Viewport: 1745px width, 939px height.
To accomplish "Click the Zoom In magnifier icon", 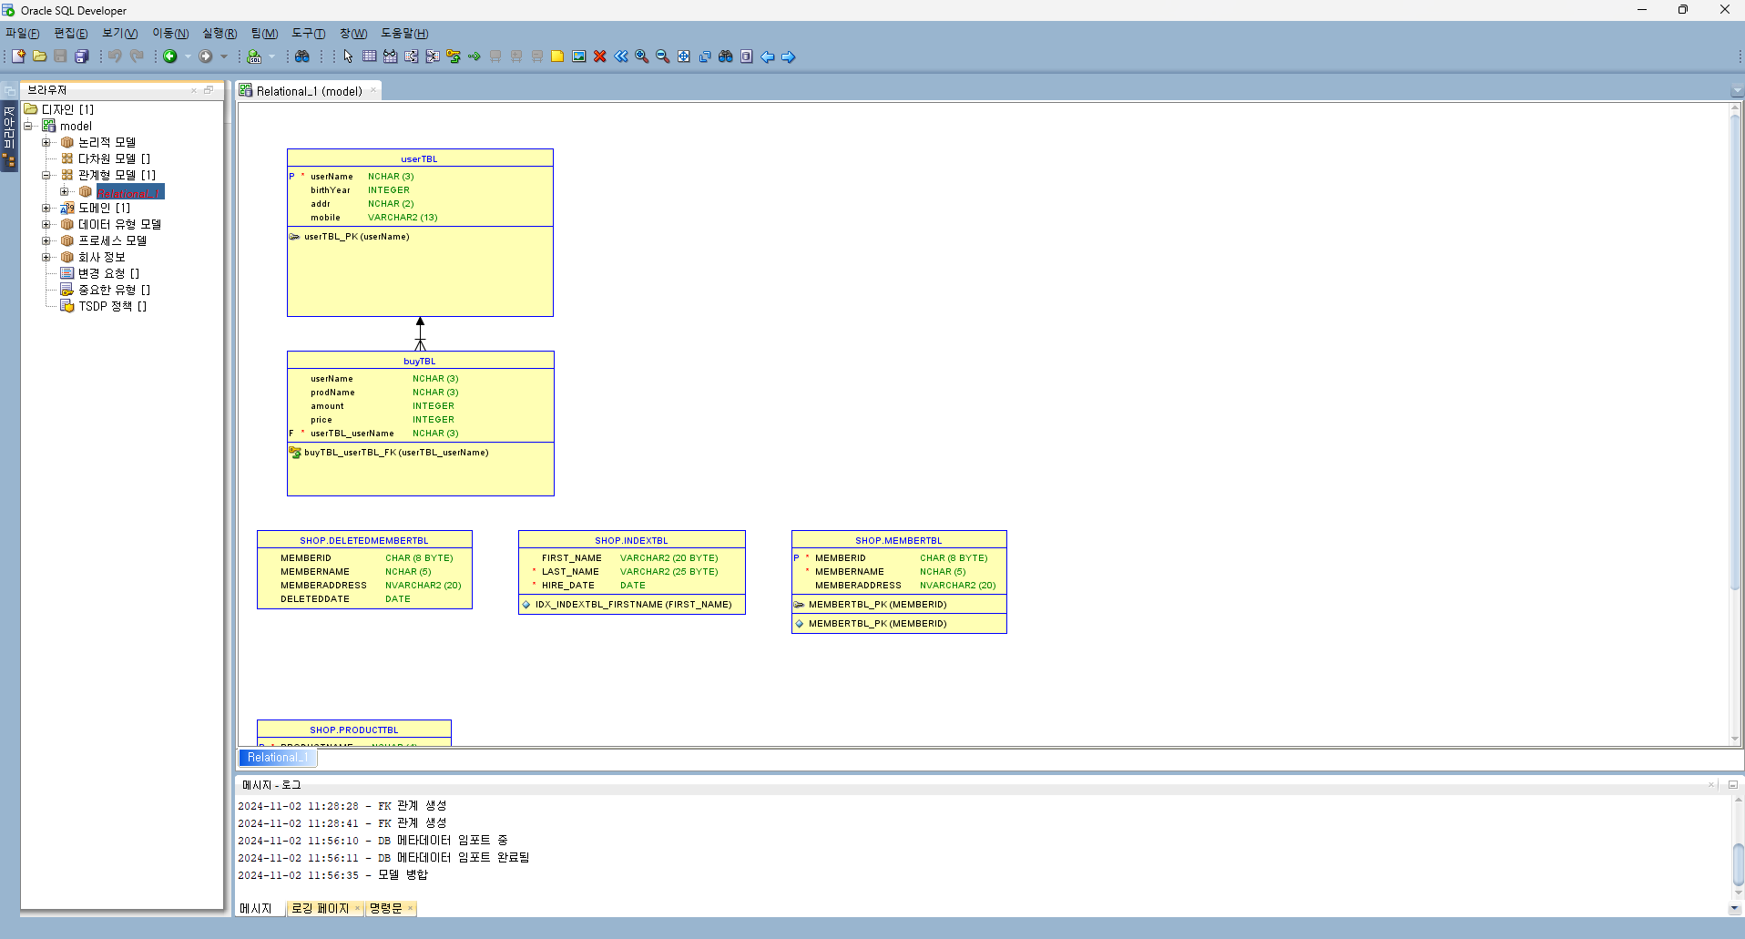I will tap(642, 56).
